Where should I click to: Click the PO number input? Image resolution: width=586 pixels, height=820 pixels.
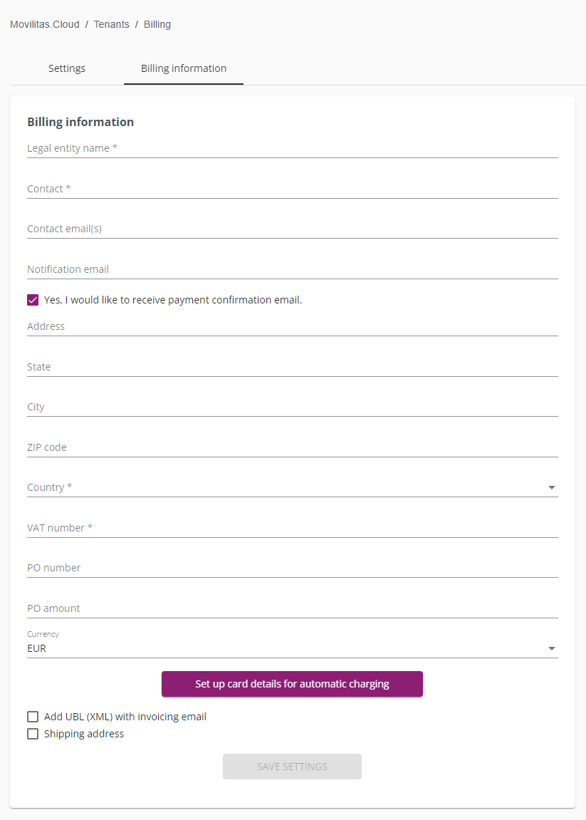(292, 568)
